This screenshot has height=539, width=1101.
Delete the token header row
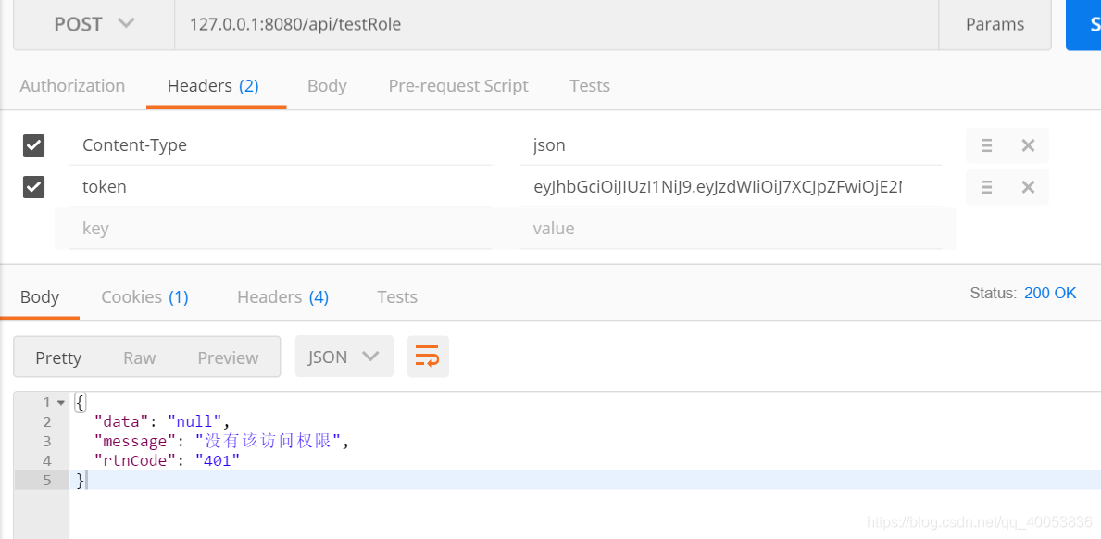[1028, 187]
